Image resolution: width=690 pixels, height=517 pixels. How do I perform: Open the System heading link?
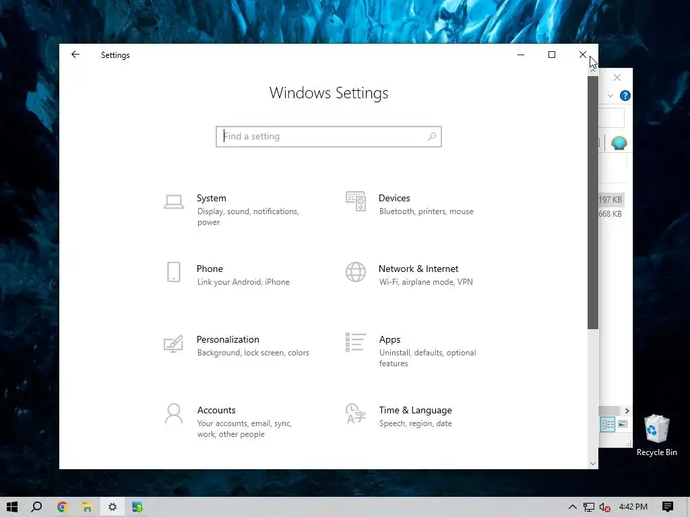pos(211,199)
